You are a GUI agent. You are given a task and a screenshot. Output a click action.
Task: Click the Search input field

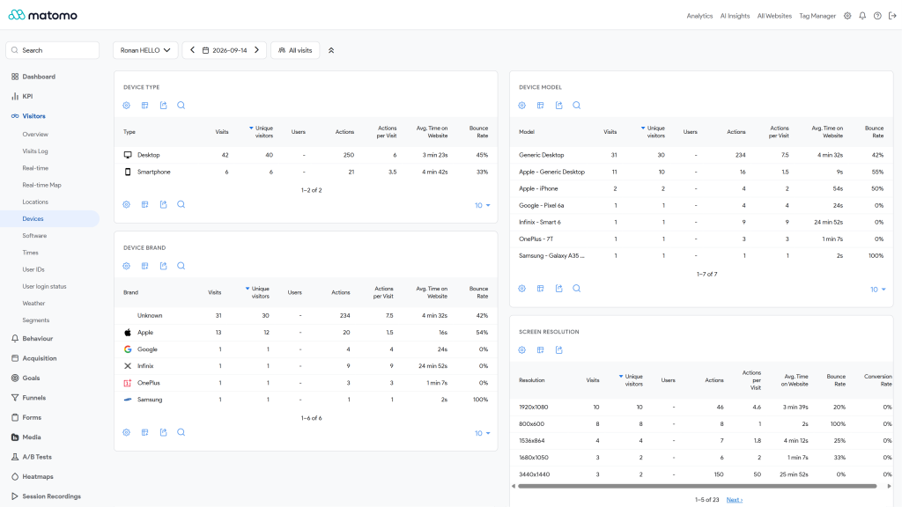52,50
